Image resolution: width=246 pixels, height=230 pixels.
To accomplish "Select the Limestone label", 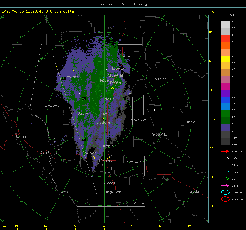I will click(x=52, y=106).
